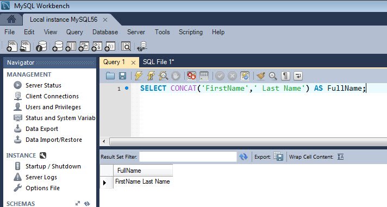Image resolution: width=387 pixels, height=207 pixels.
Task: Open the home screen tab icon
Action: pos(11,19)
